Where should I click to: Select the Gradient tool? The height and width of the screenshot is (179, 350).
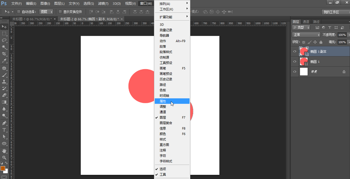point(4,102)
